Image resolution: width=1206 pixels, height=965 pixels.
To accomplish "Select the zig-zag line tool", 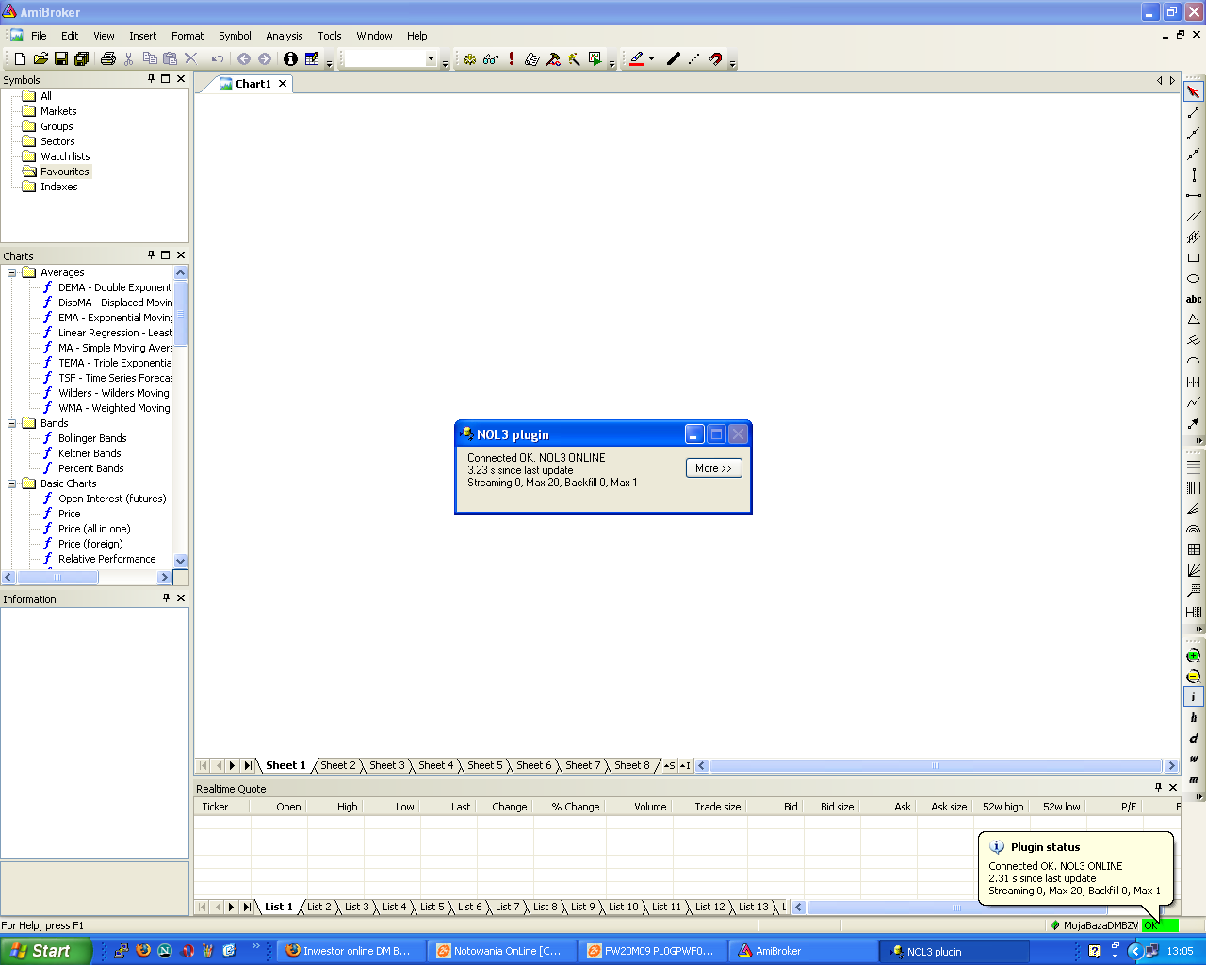I will (1194, 402).
